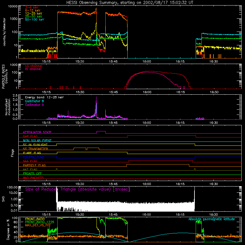Click the 10000 y-axis tick label
Screen dimensions: 245x245
pyautogui.click(x=13, y=6)
